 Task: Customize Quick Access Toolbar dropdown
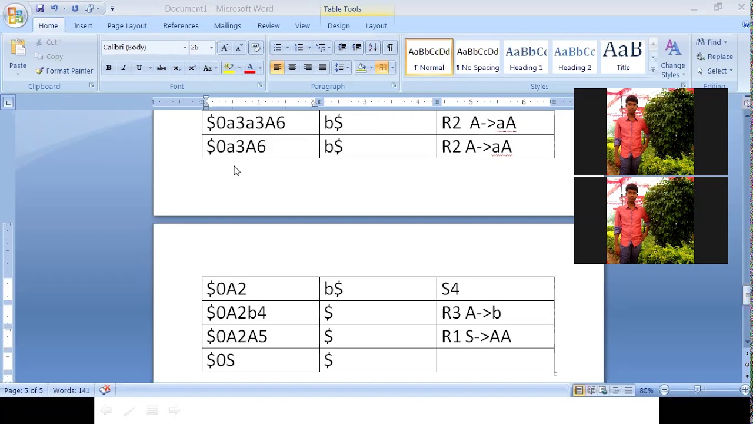point(112,8)
